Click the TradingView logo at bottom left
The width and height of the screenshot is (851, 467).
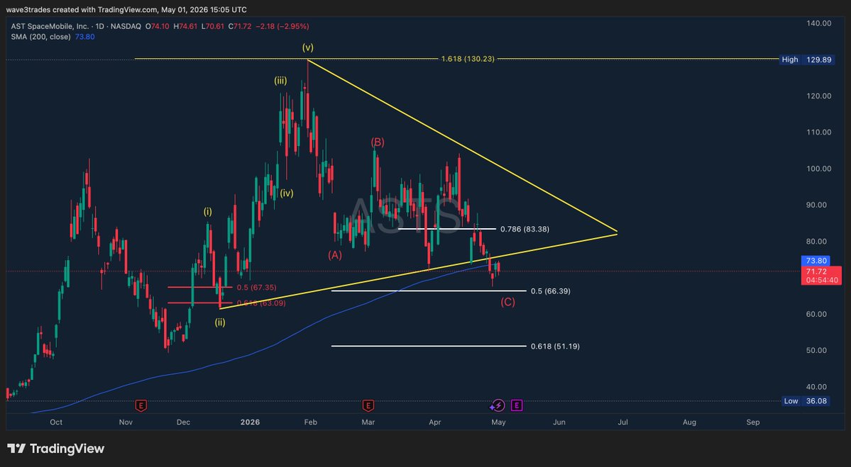(55, 449)
